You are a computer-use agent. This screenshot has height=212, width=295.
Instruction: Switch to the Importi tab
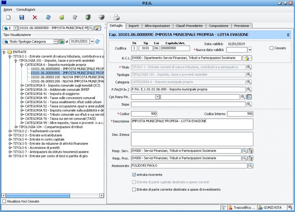point(133,26)
